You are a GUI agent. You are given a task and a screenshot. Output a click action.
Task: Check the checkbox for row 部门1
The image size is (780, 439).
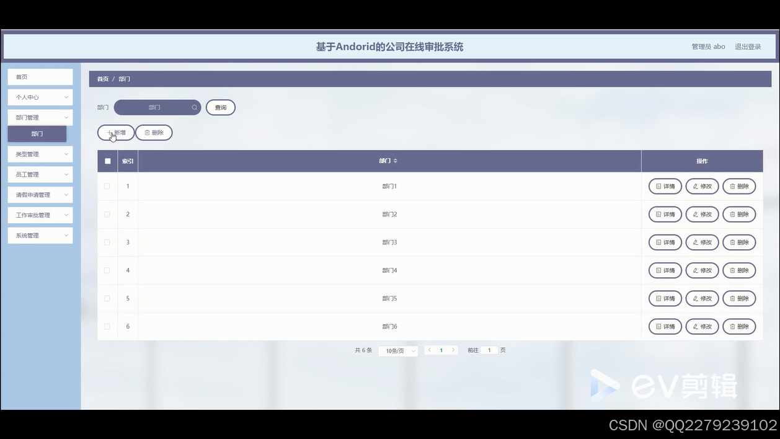click(x=107, y=186)
